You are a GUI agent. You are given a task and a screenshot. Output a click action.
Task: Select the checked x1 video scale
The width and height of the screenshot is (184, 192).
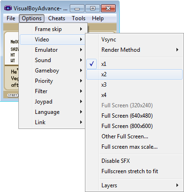pos(134,64)
